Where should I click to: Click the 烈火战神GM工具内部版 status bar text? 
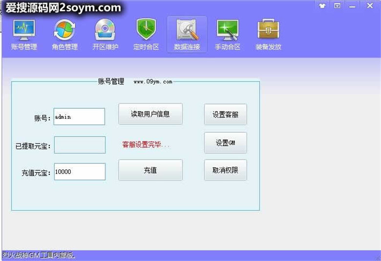pos(39,256)
